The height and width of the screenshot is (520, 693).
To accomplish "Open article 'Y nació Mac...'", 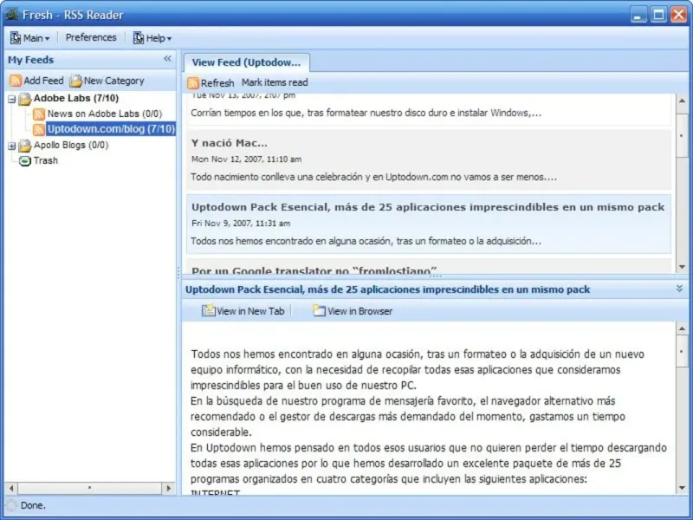I will pyautogui.click(x=230, y=143).
